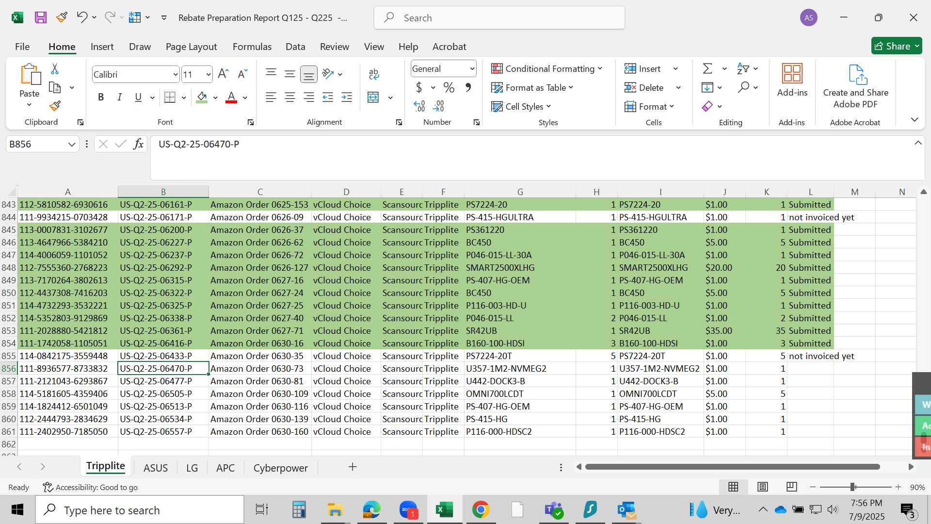Decrease font size with the smaller A
931x524 pixels.
(x=242, y=74)
